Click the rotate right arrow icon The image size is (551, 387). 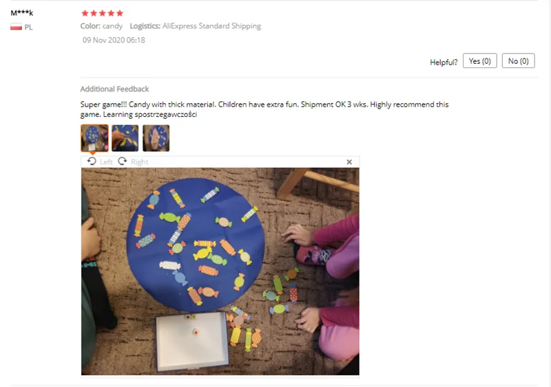click(x=123, y=162)
